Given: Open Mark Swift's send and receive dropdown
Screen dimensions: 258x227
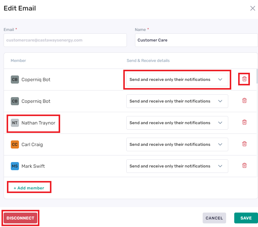Looking at the screenshot, I should [x=177, y=166].
